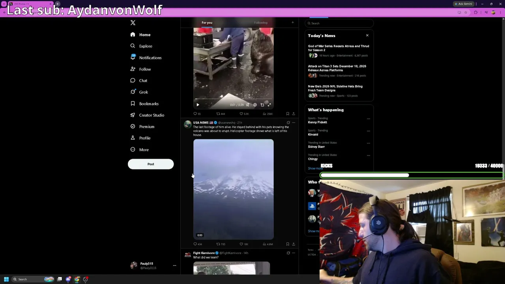Like the post with 5.9K likes
The image size is (505, 284).
(244, 114)
